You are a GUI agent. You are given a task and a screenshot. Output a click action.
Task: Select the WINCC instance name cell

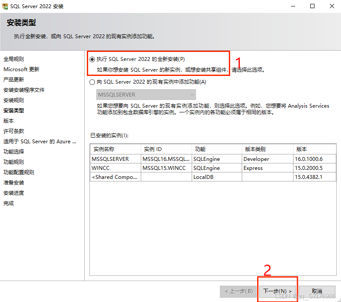click(x=116, y=168)
